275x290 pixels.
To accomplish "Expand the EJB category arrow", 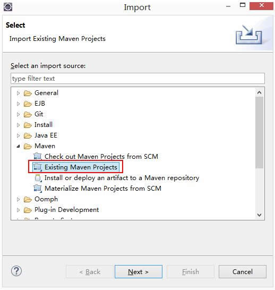I will click(x=18, y=104).
